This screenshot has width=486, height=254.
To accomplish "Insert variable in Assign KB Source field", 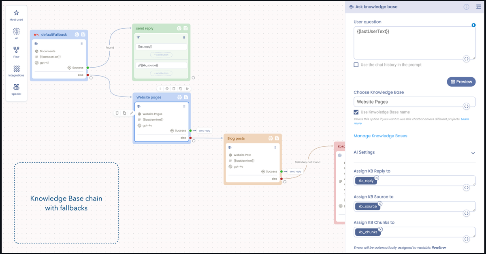I will coord(467,213).
